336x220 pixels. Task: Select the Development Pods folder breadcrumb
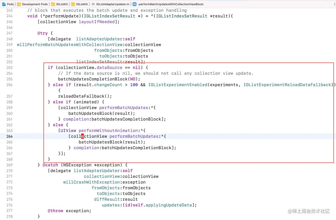click(x=32, y=4)
